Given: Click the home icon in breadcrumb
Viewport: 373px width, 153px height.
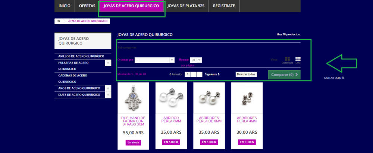Looking at the screenshot, I should click(x=59, y=21).
